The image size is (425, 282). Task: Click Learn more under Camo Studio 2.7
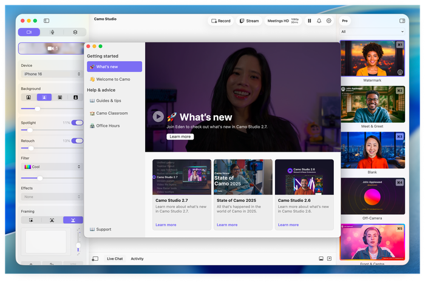166,224
